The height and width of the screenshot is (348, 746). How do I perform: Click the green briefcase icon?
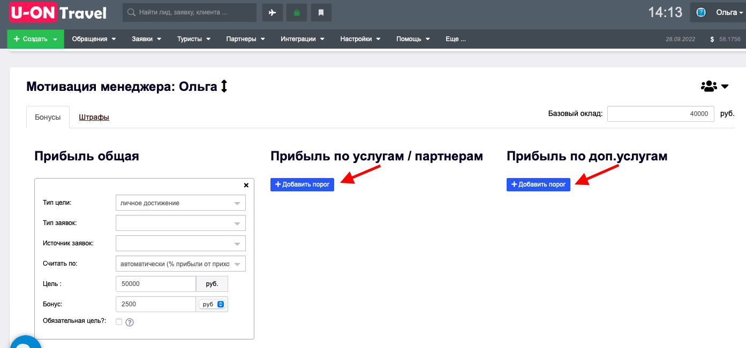(x=297, y=12)
